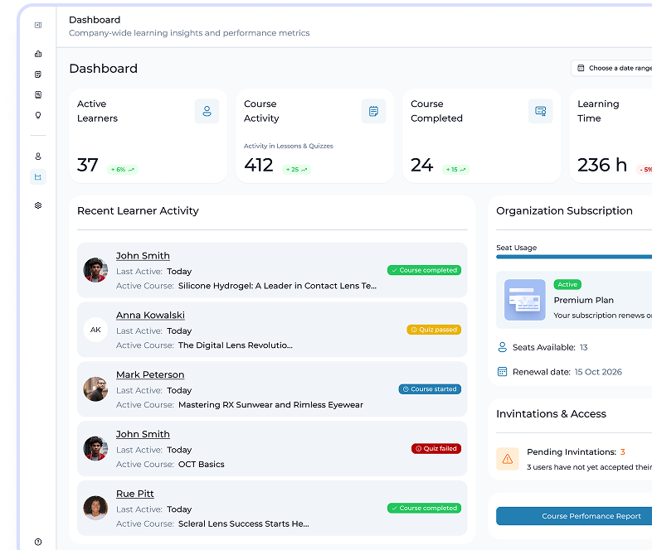The height and width of the screenshot is (550, 652).
Task: Open the settings gear in the sidebar
Action: [x=38, y=205]
